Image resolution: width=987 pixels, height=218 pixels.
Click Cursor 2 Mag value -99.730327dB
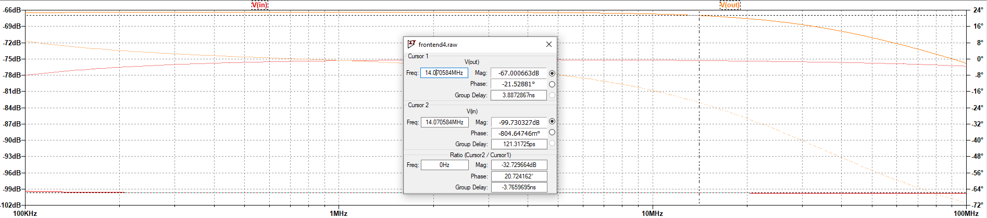(x=519, y=123)
